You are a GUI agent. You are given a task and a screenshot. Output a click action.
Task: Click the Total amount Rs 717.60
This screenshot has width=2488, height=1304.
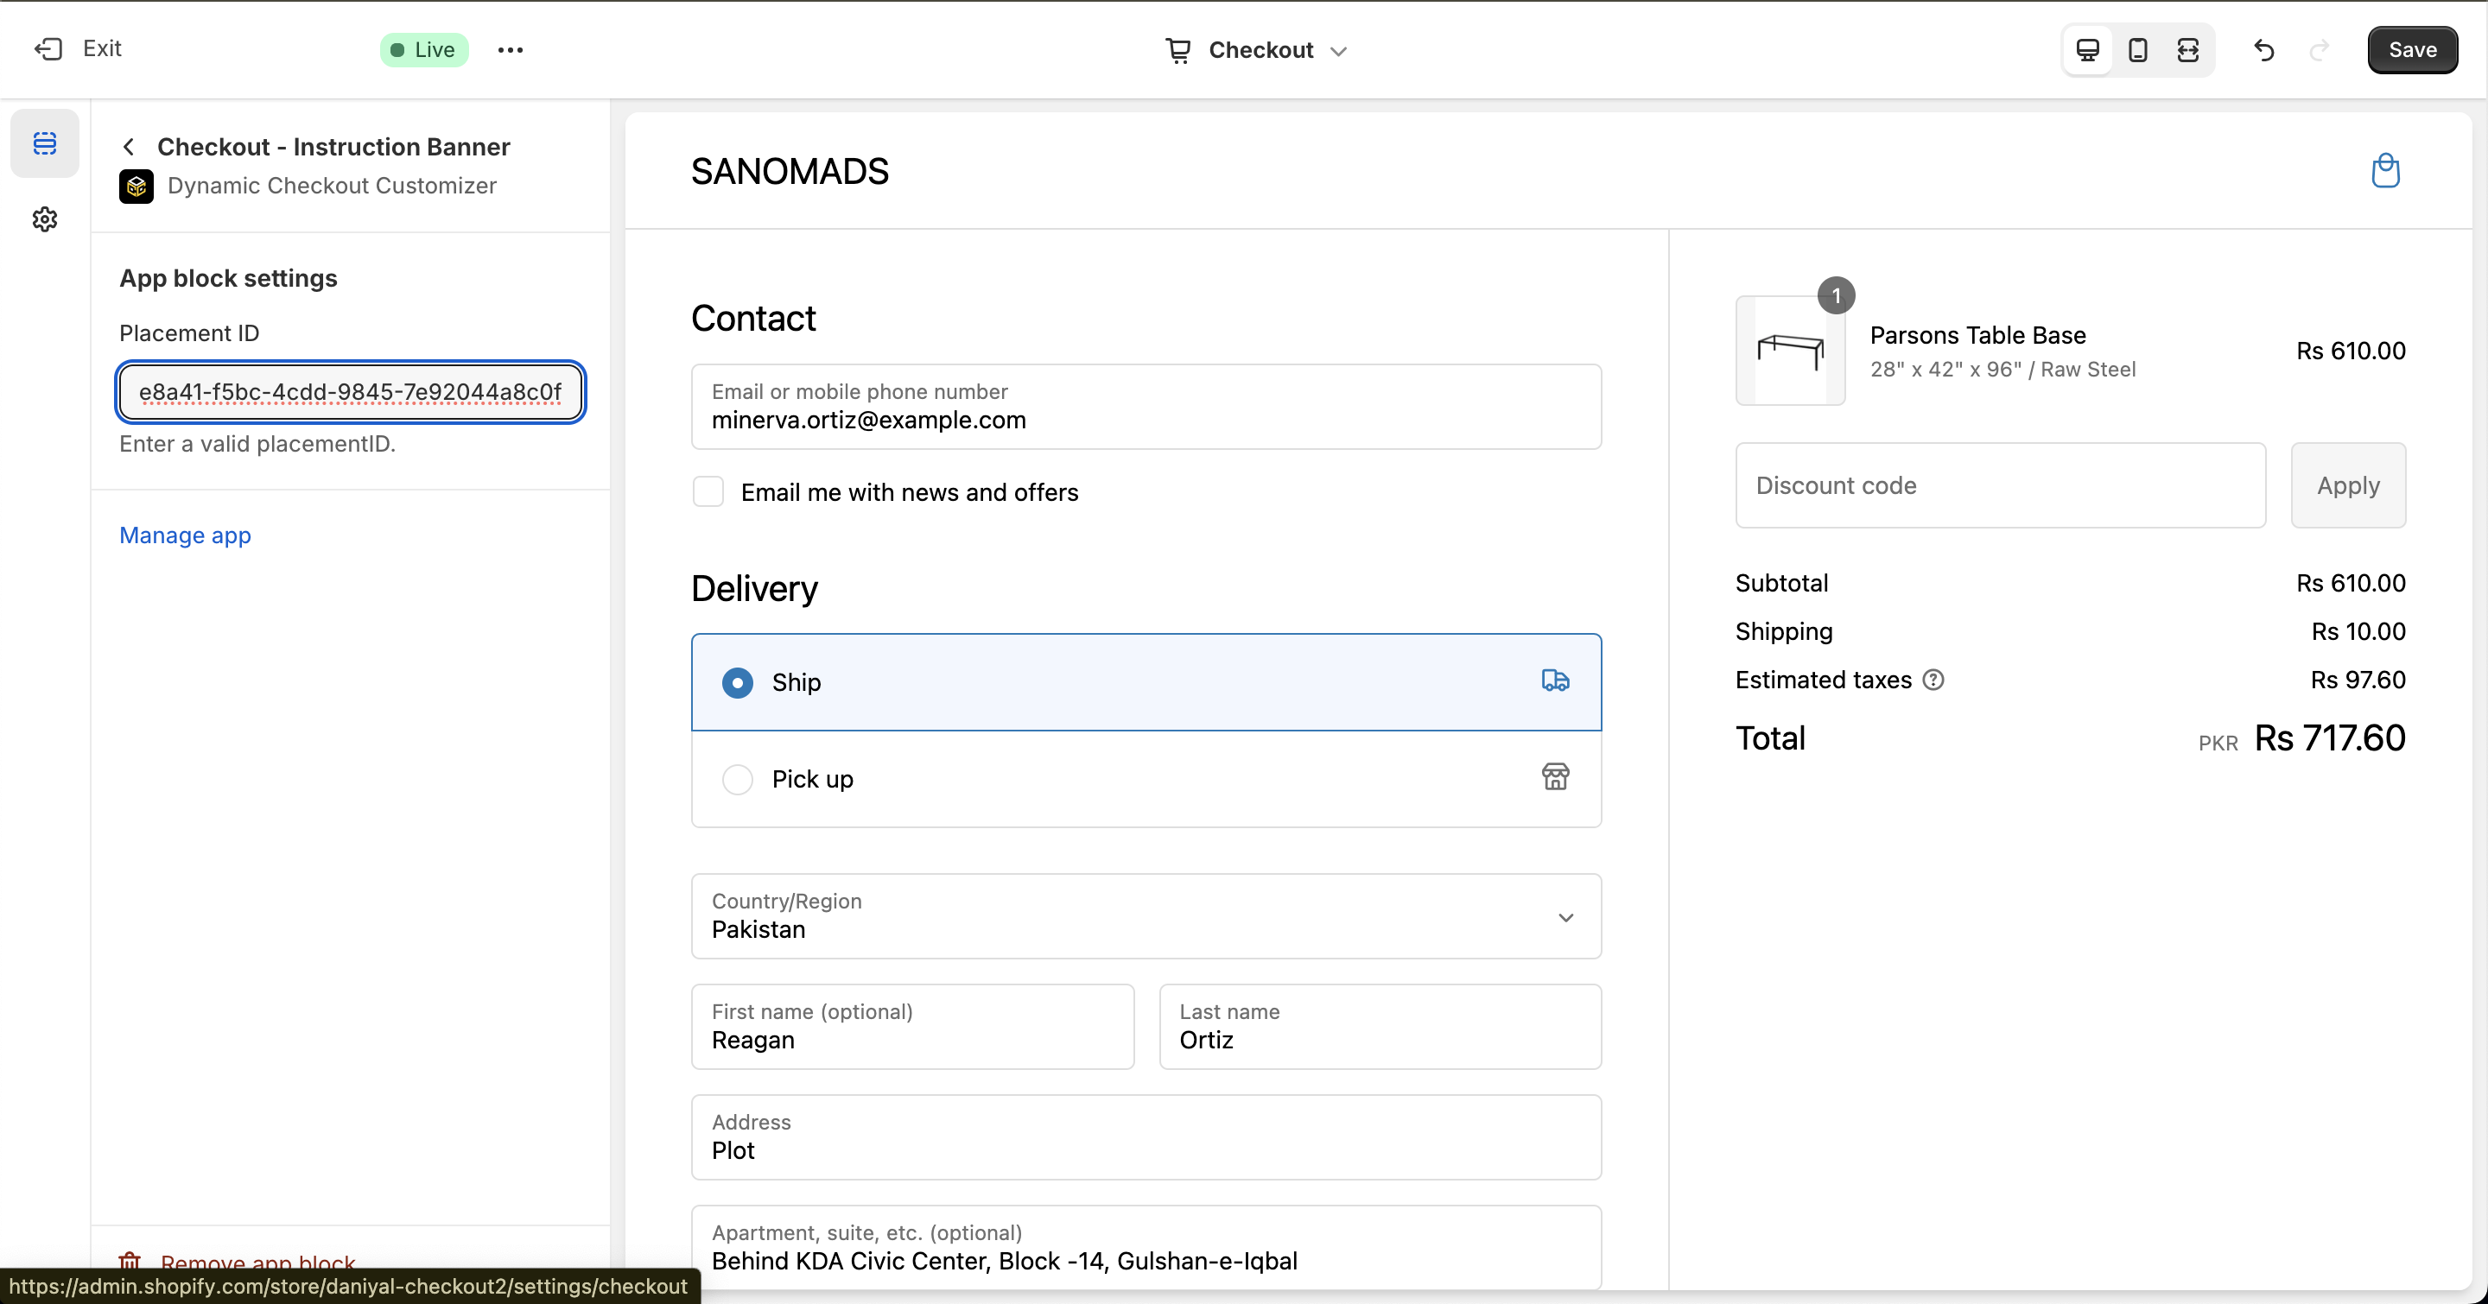(x=2329, y=738)
